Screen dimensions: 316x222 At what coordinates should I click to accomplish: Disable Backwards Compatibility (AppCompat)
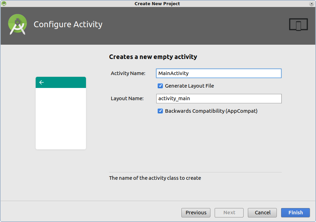[x=160, y=111]
